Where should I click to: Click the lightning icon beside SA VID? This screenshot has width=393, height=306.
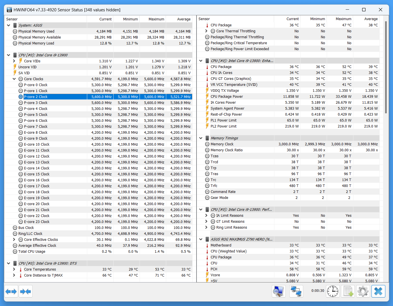[x=15, y=73]
